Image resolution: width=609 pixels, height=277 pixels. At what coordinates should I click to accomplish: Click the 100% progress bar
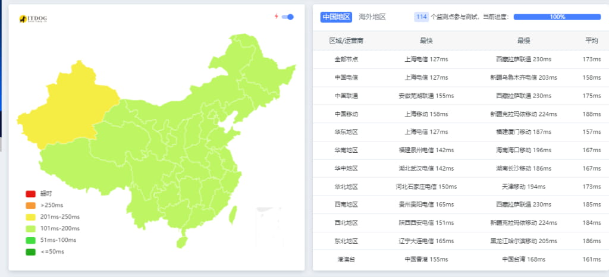tap(557, 17)
